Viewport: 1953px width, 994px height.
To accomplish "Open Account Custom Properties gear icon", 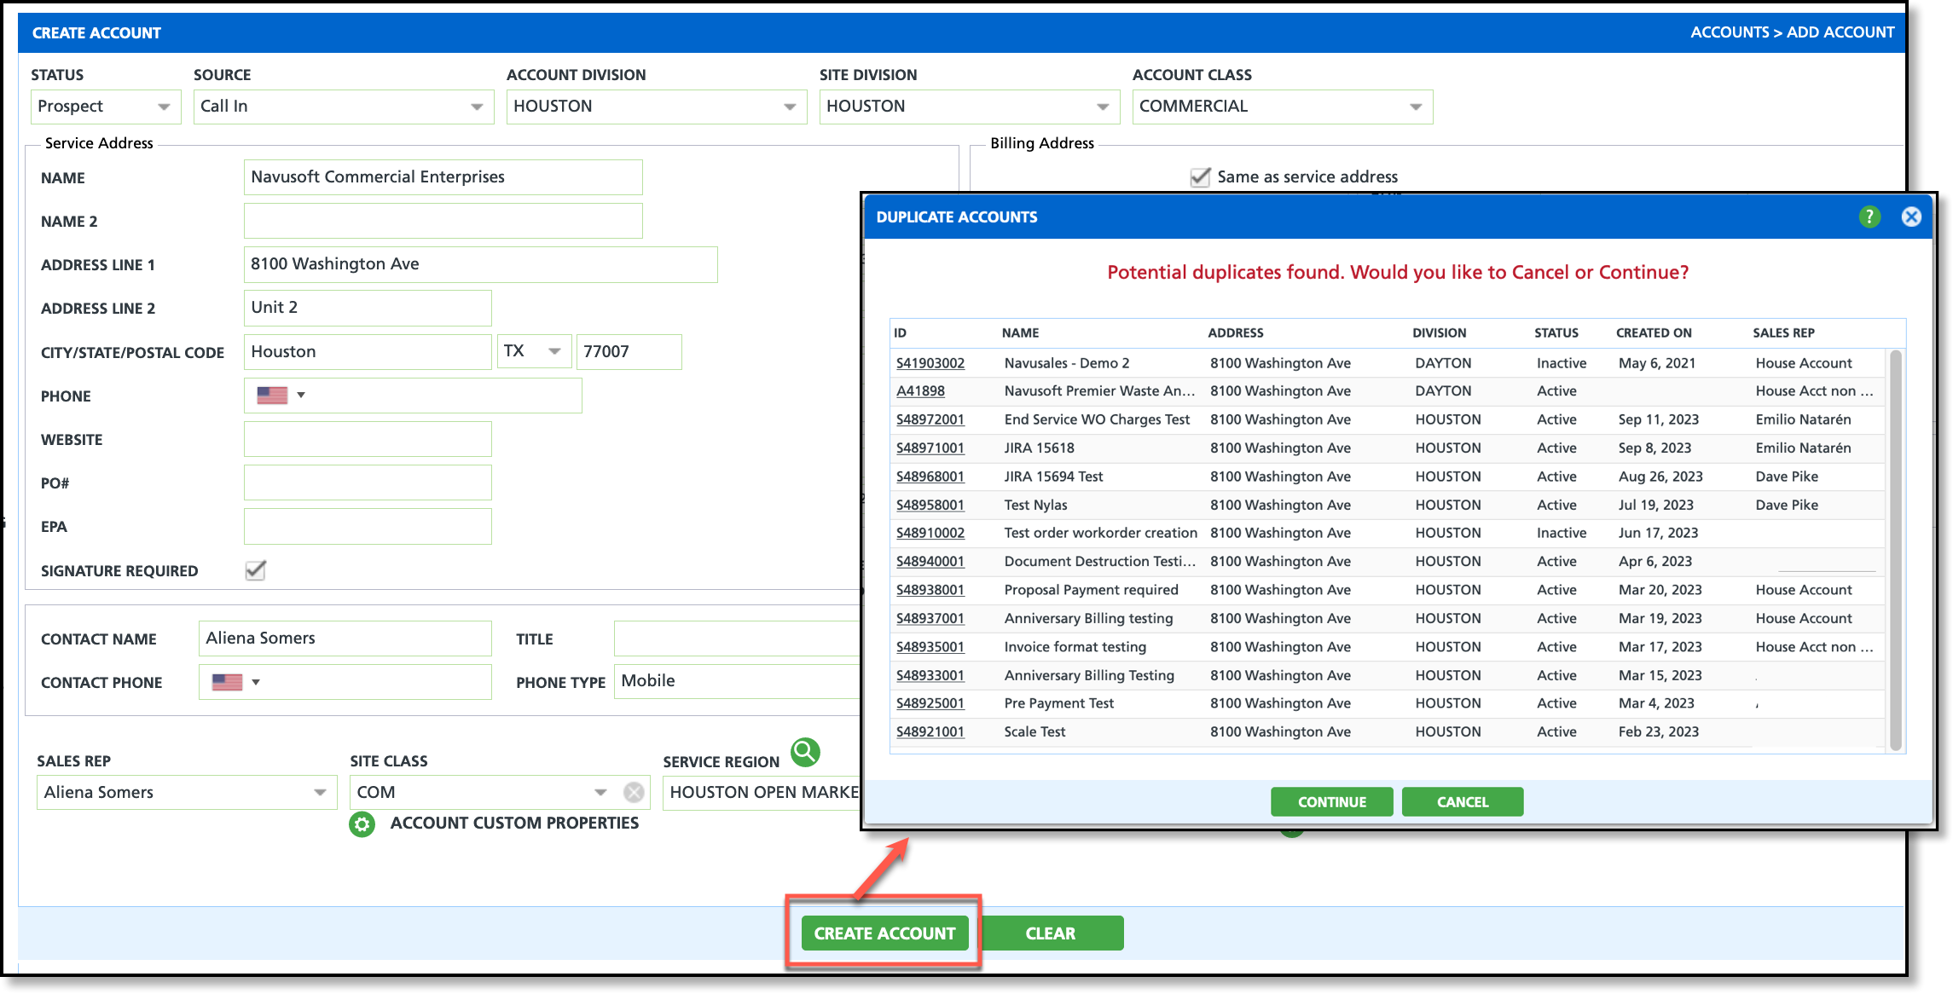I will pos(362,824).
